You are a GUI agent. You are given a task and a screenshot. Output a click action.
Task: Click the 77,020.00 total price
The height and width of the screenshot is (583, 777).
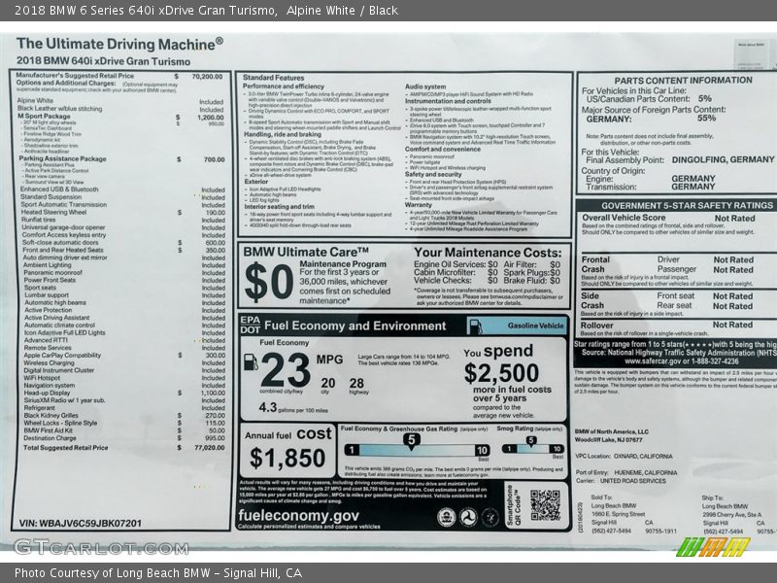tap(210, 448)
